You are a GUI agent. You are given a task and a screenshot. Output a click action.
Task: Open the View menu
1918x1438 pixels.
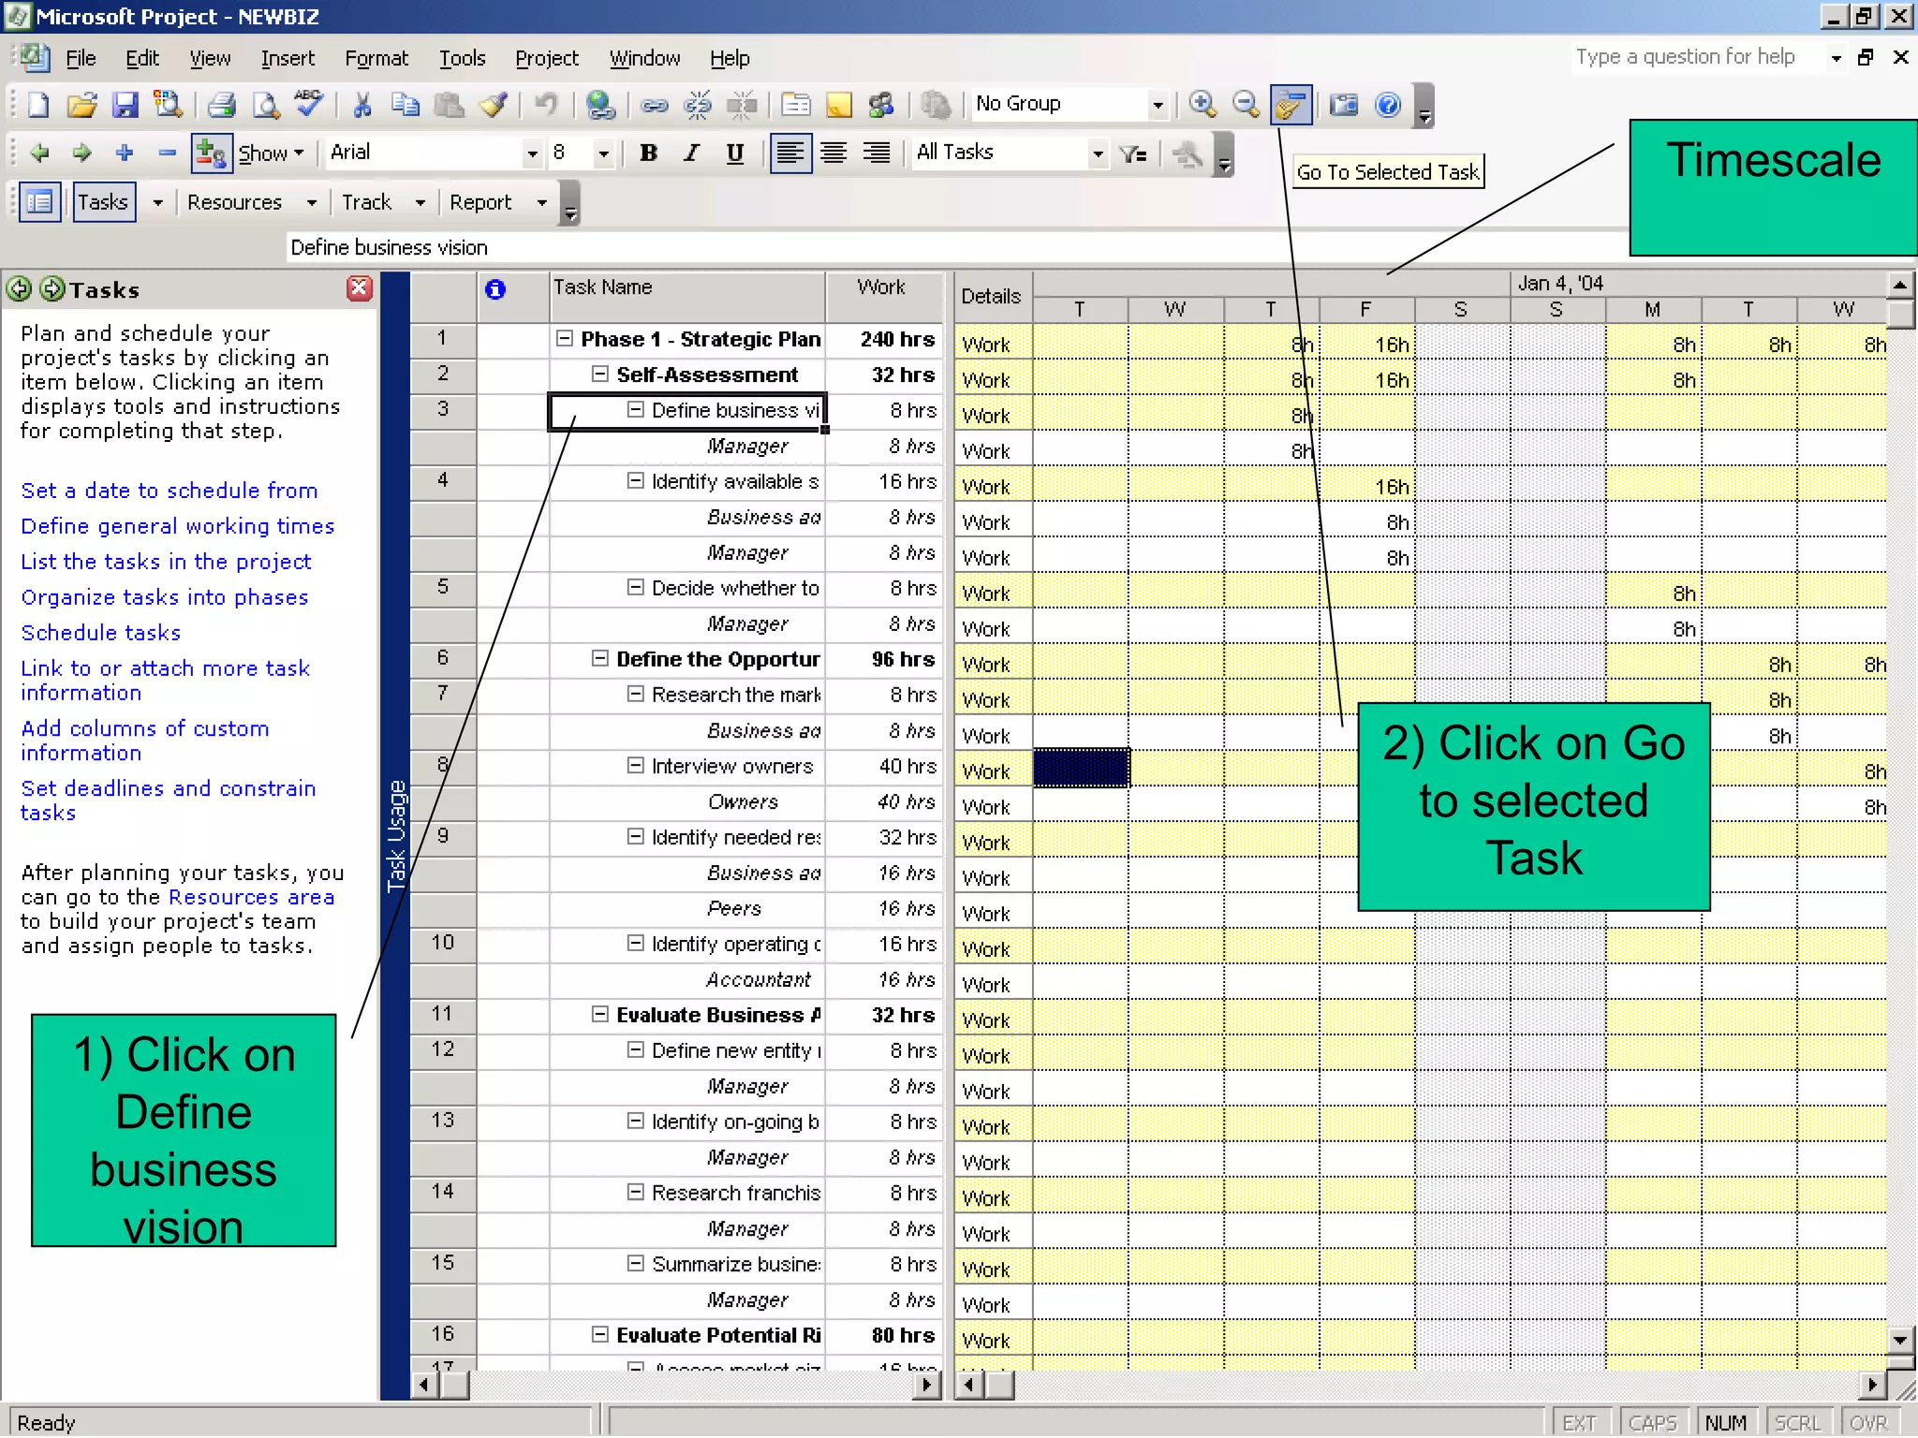[210, 58]
